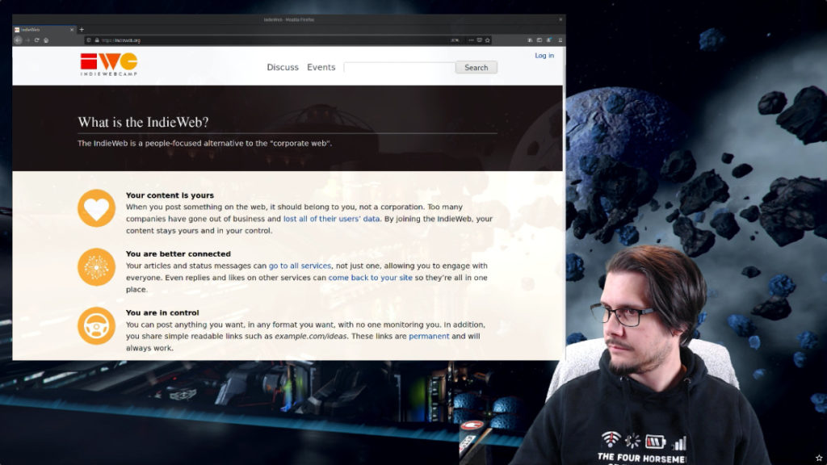Click the Firefox forward arrow
Image resolution: width=827 pixels, height=465 pixels.
click(x=27, y=40)
